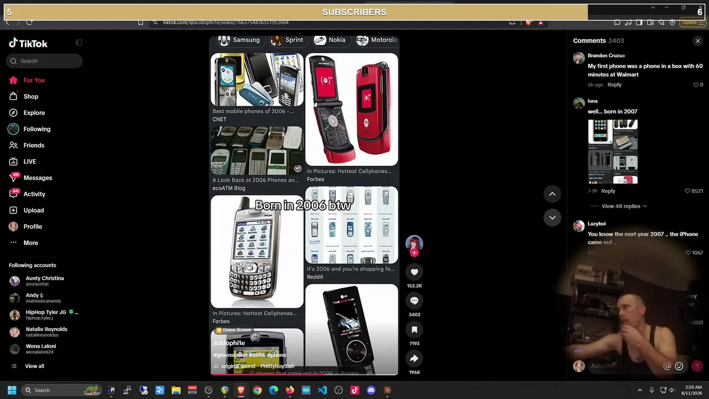The height and width of the screenshot is (399, 709).
Task: Like Lazyboi's comment
Action: point(688,253)
